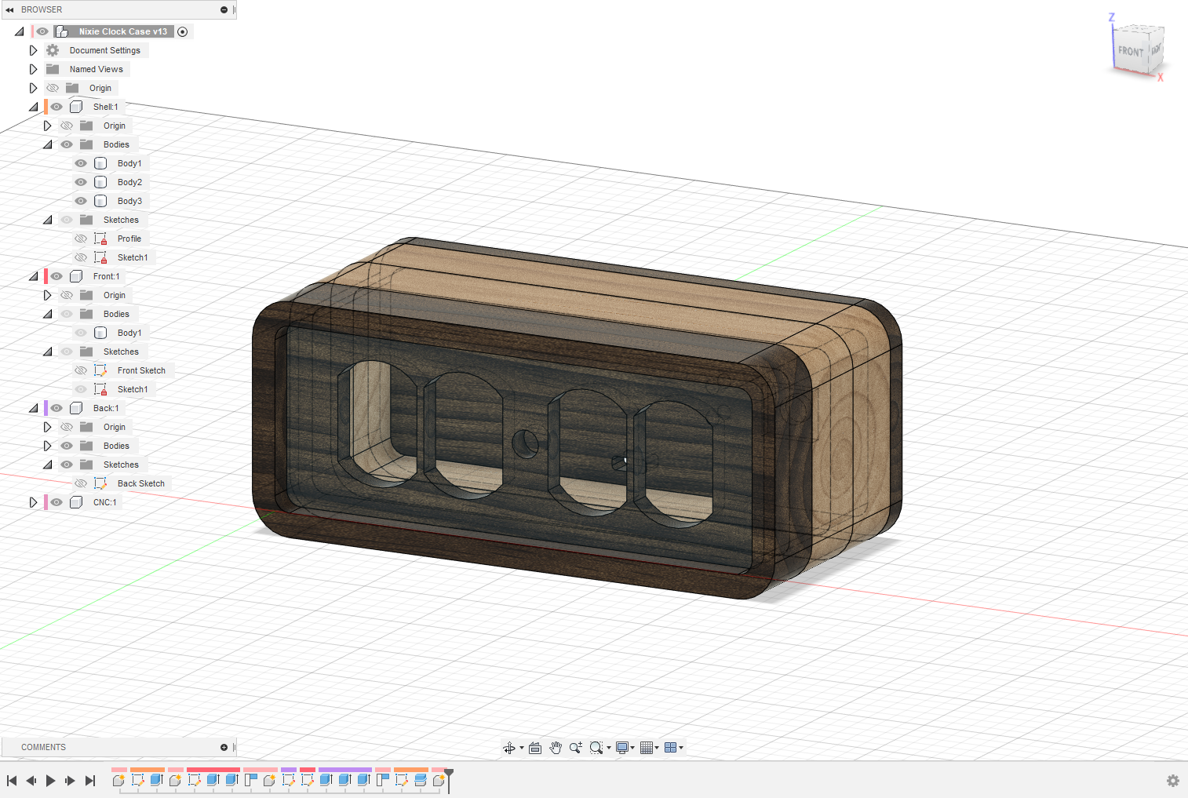Viewport: 1188px width, 798px height.
Task: Click the Look At icon
Action: coord(535,748)
